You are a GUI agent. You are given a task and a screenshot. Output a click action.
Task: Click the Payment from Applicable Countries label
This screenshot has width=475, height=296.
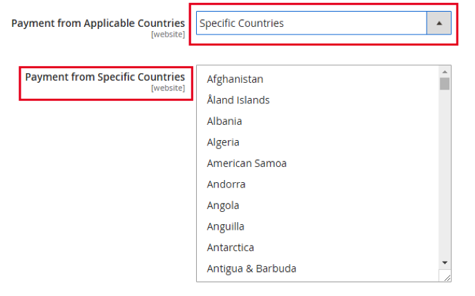click(x=98, y=23)
